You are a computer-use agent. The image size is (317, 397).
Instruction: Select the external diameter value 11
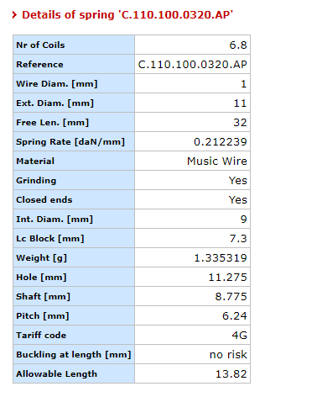click(x=241, y=103)
